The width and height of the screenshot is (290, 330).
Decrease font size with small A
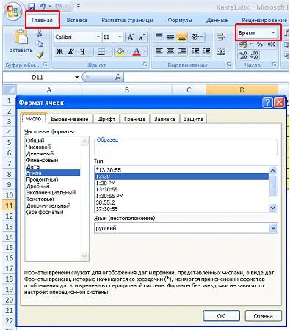(142, 37)
